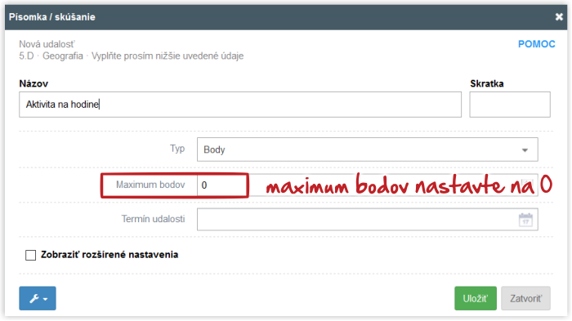The width and height of the screenshot is (572, 321).
Task: Click the Termín udalosti date field
Action: (368, 219)
